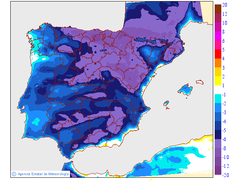Screen dimensions: 232x184
Task: Select the crimson 10 to 12 legend swatch
Action: point(218,18)
